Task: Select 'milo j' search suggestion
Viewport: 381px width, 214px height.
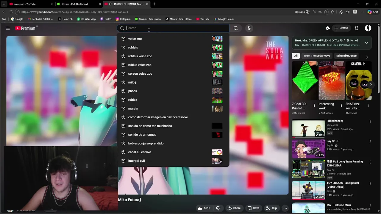Action: click(x=173, y=82)
